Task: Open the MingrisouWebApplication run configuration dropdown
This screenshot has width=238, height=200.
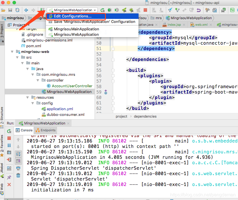Action: coord(72,10)
